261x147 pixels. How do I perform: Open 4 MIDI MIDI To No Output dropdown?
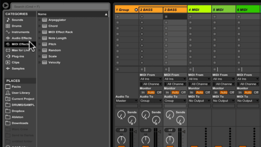[x=199, y=101]
